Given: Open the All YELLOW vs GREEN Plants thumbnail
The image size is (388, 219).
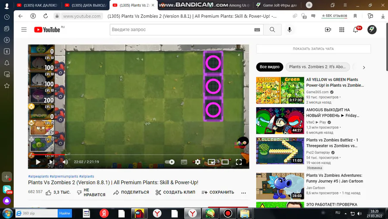Looking at the screenshot, I should point(280,91).
